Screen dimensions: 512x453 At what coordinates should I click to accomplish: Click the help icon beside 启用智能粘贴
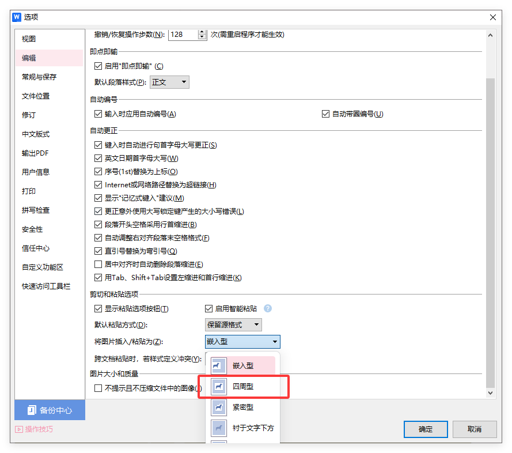(x=267, y=308)
